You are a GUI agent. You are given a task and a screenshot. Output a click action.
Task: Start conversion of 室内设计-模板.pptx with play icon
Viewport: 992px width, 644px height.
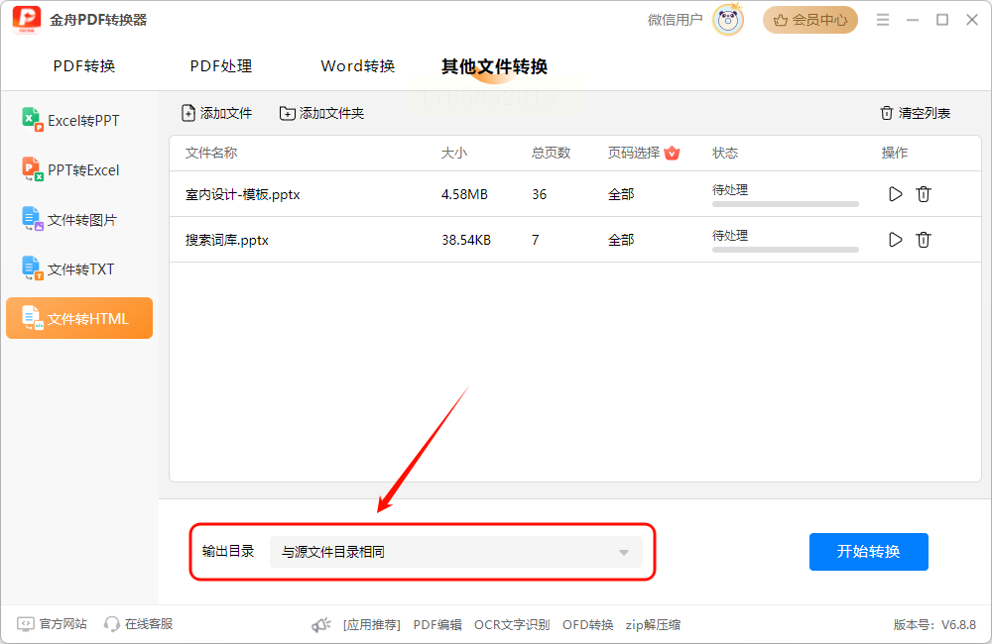[x=895, y=194]
